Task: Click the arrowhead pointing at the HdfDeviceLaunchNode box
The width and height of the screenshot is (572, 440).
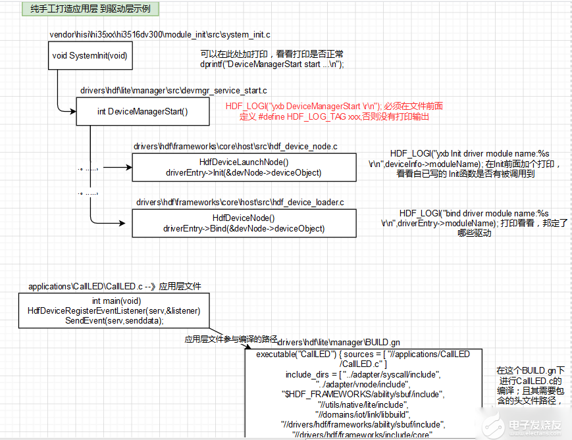Action: point(128,168)
